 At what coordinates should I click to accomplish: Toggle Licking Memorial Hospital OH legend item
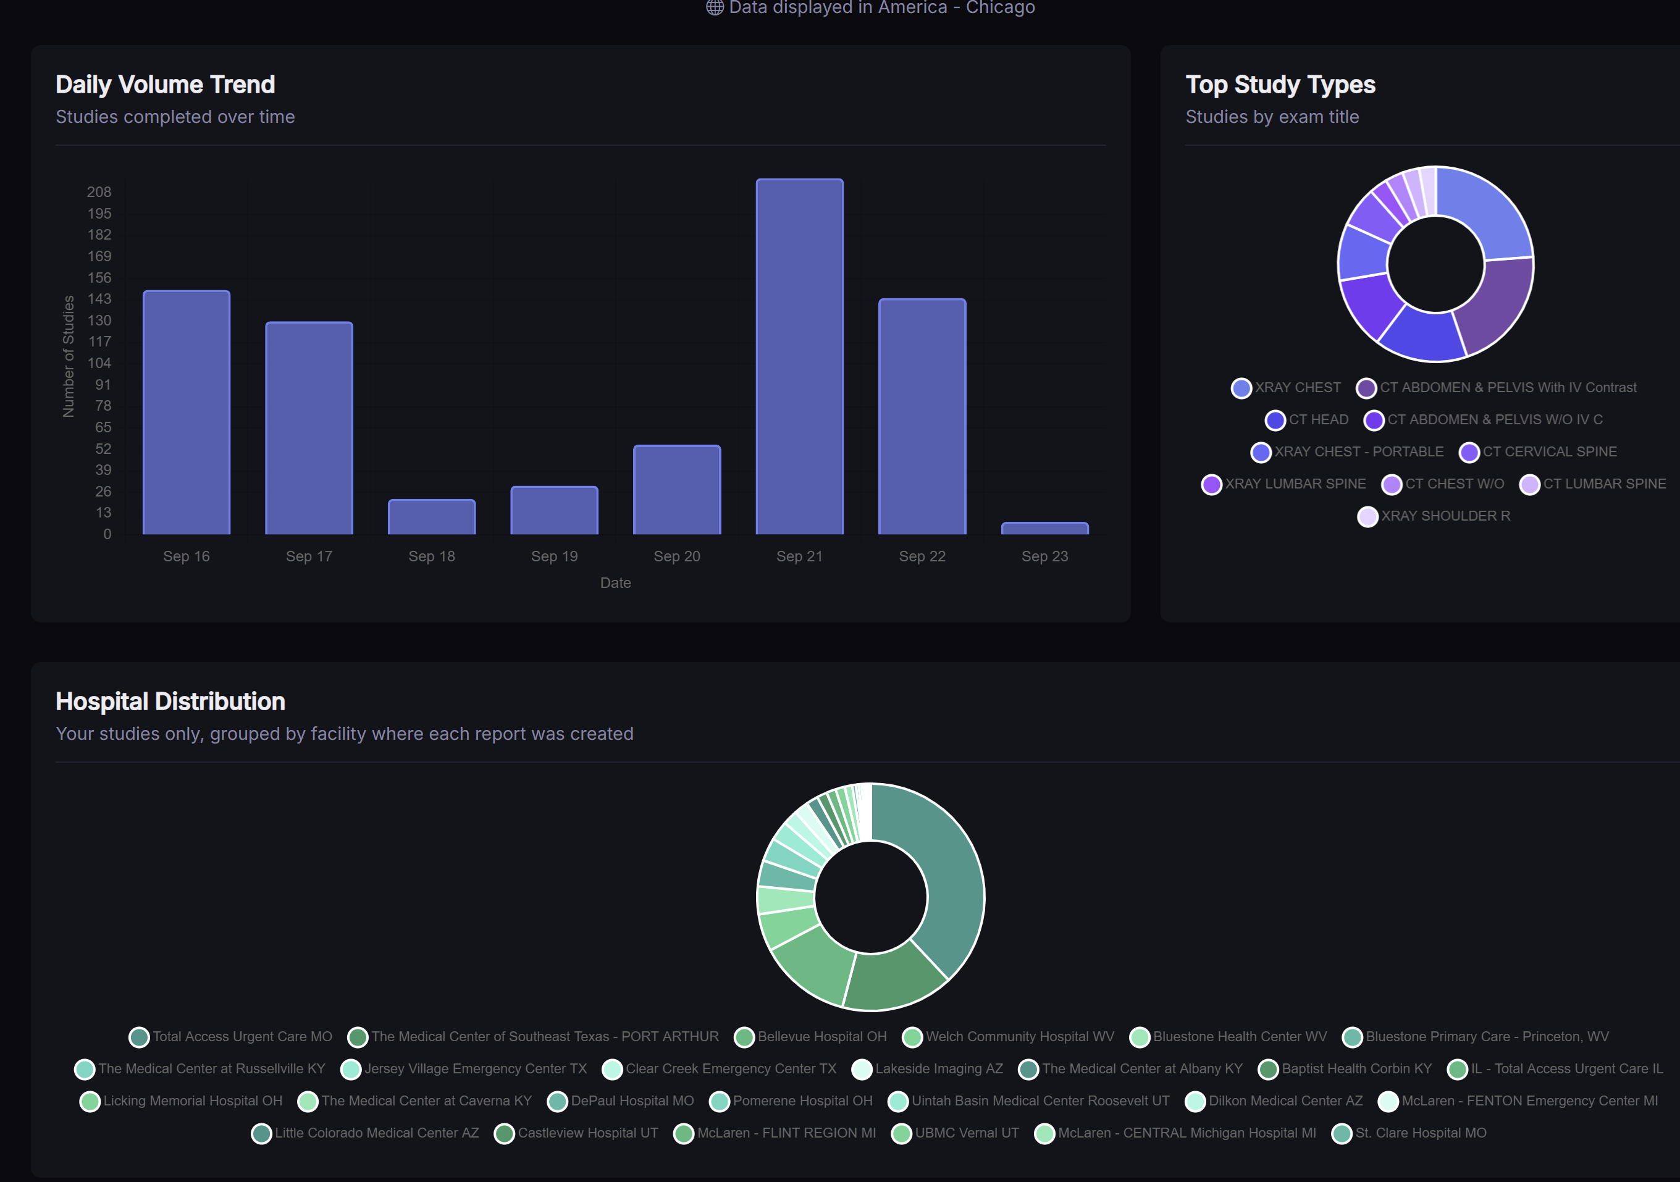point(181,1102)
